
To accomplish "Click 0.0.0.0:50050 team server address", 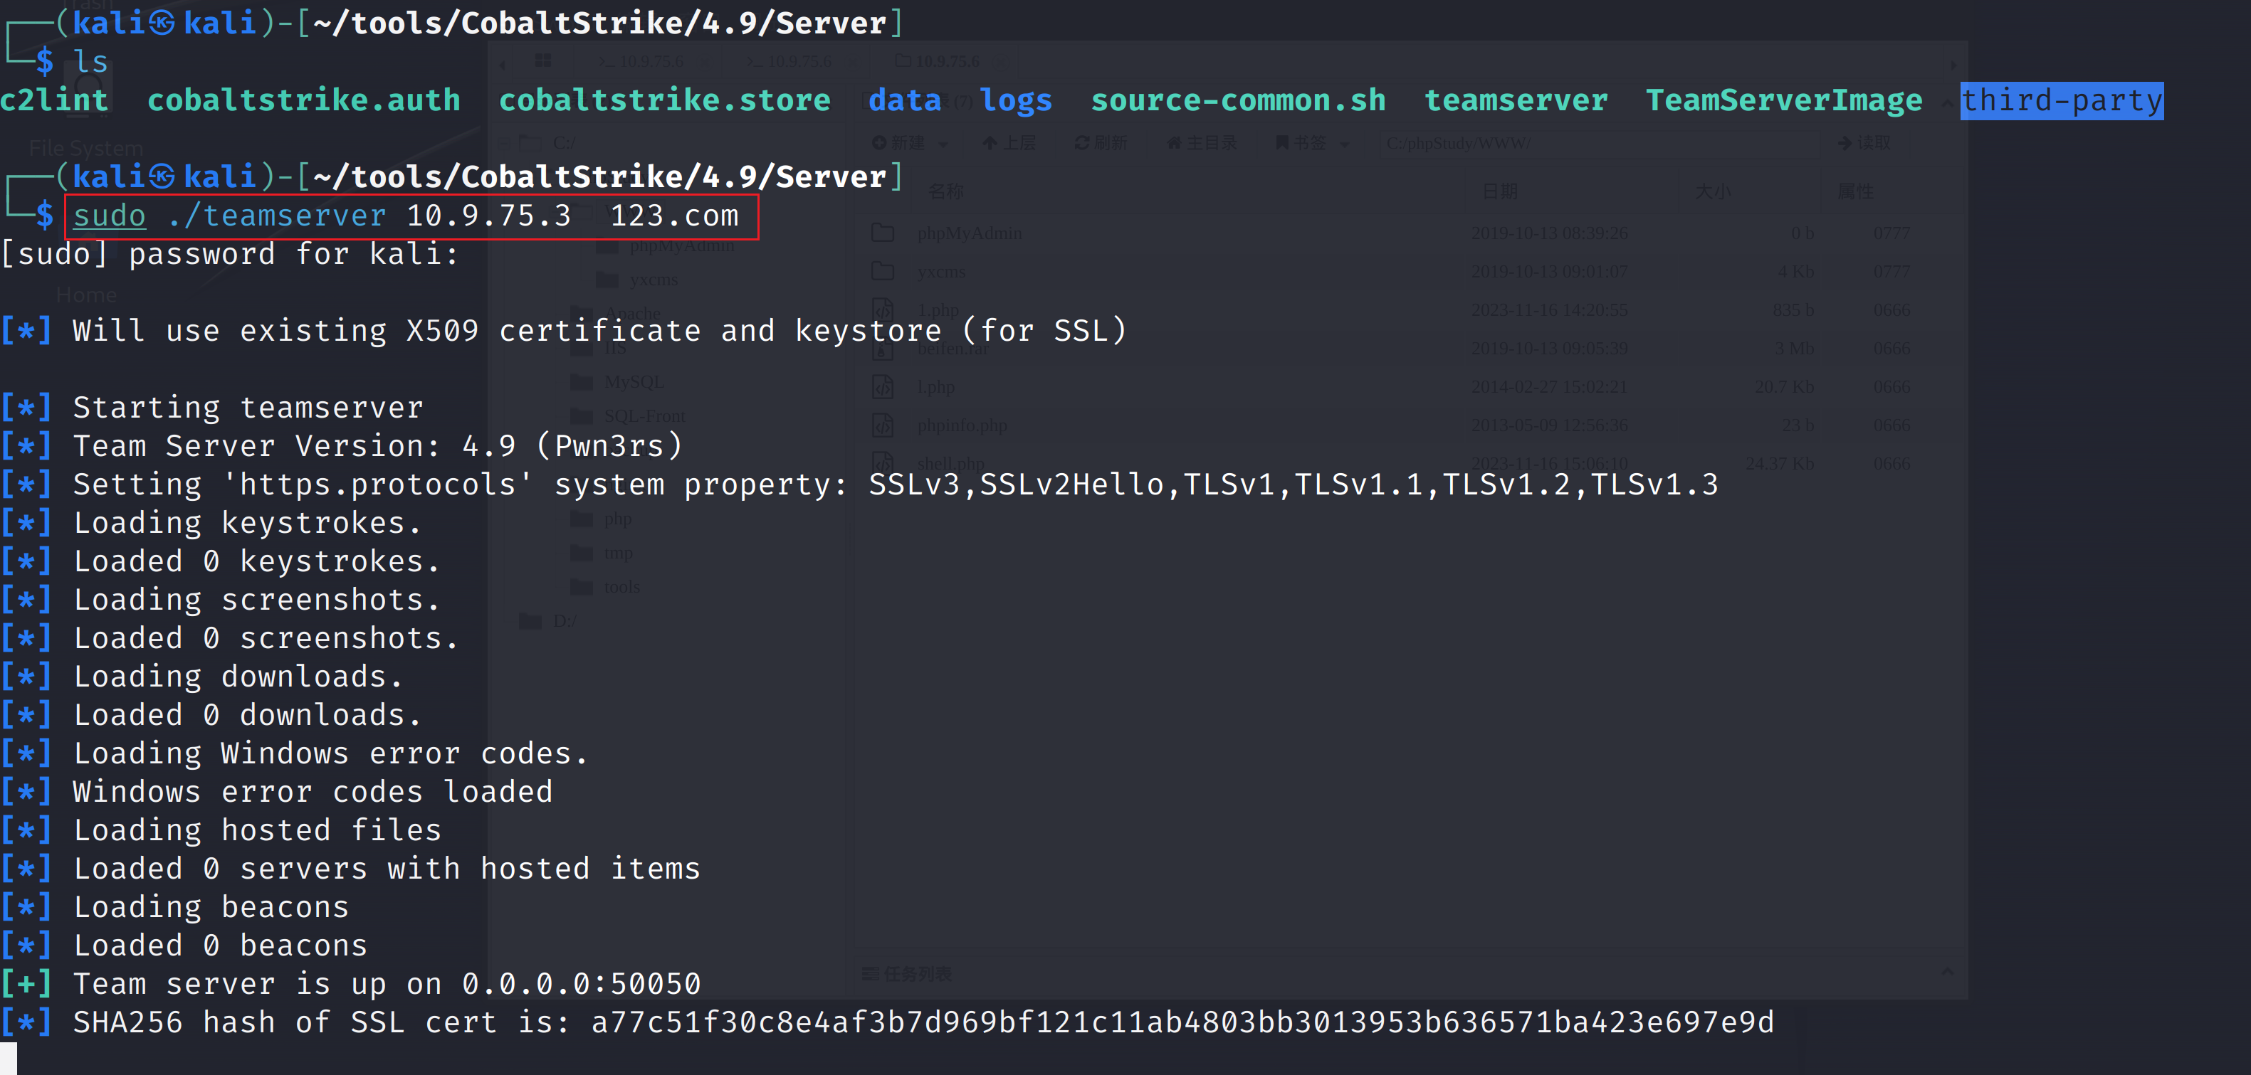I will coord(581,983).
